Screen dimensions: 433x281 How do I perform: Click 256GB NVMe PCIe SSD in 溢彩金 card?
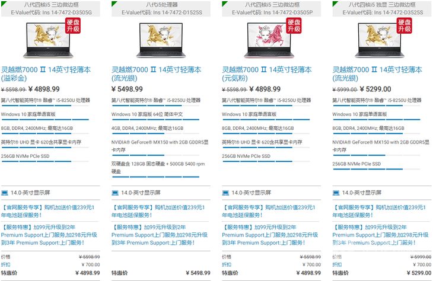point(25,157)
